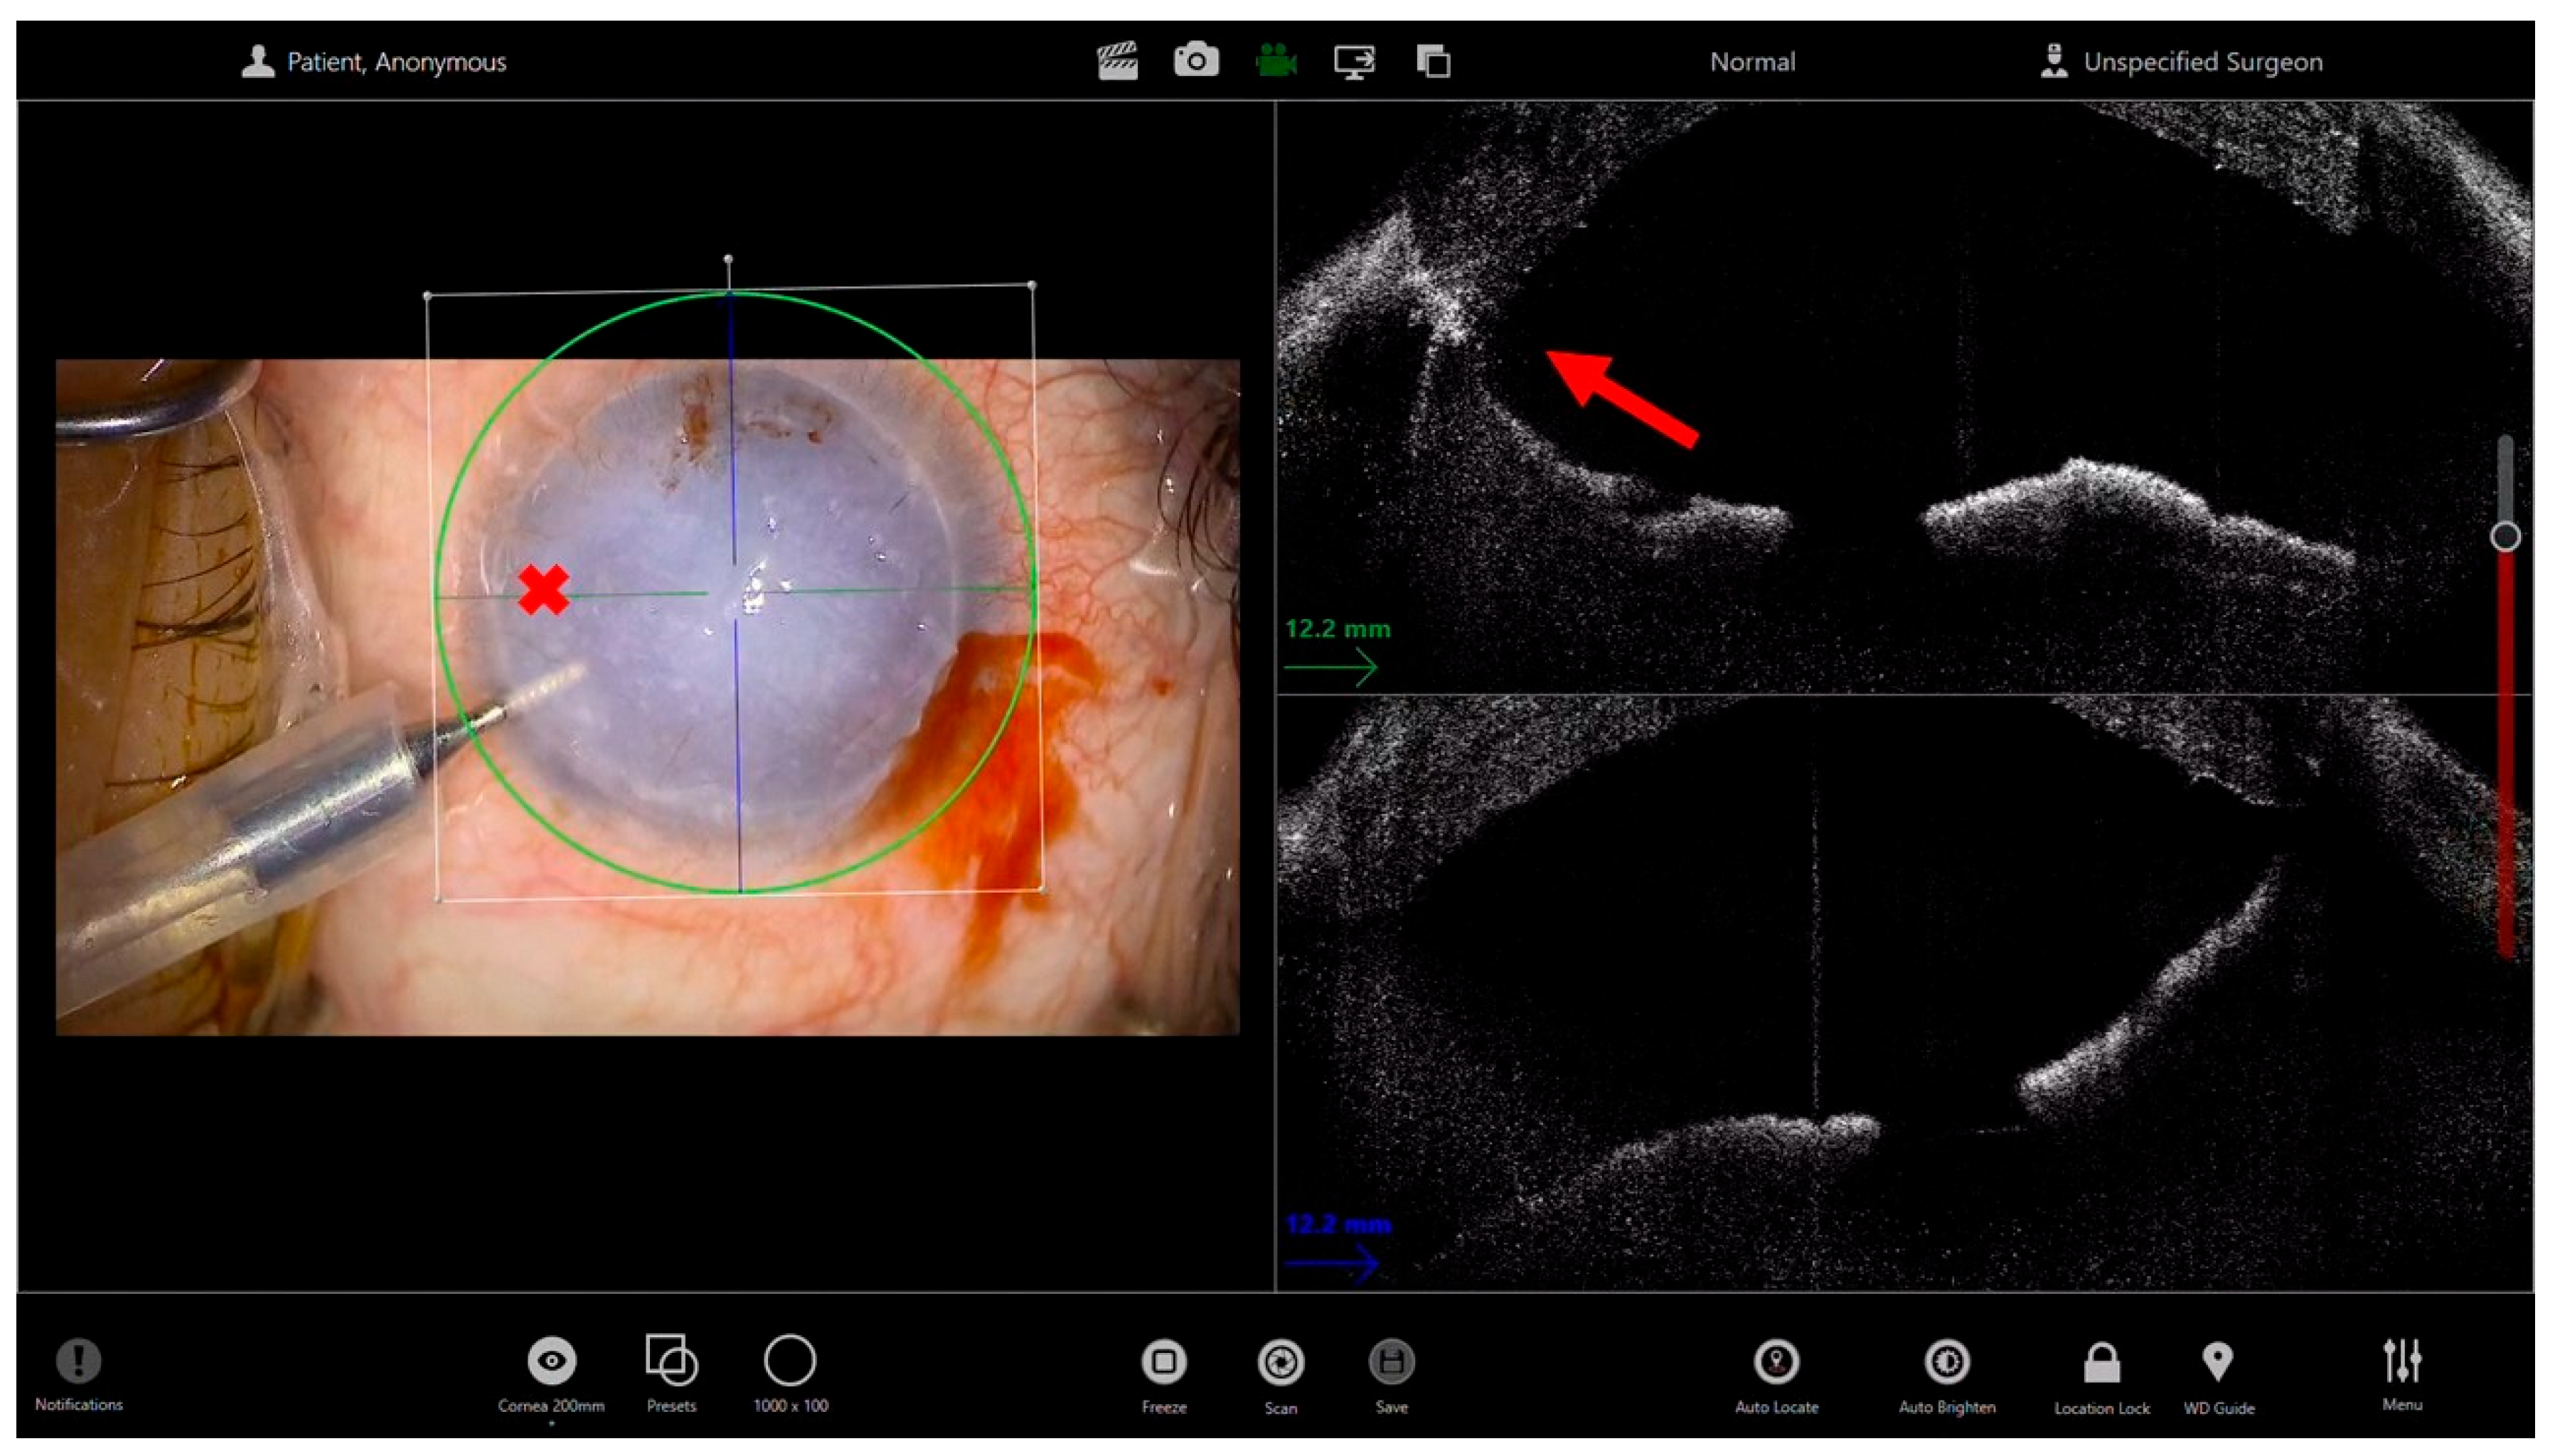Click the vertical red depth slider handle
Image resolution: width=2555 pixels, height=1456 pixels.
coord(2505,537)
